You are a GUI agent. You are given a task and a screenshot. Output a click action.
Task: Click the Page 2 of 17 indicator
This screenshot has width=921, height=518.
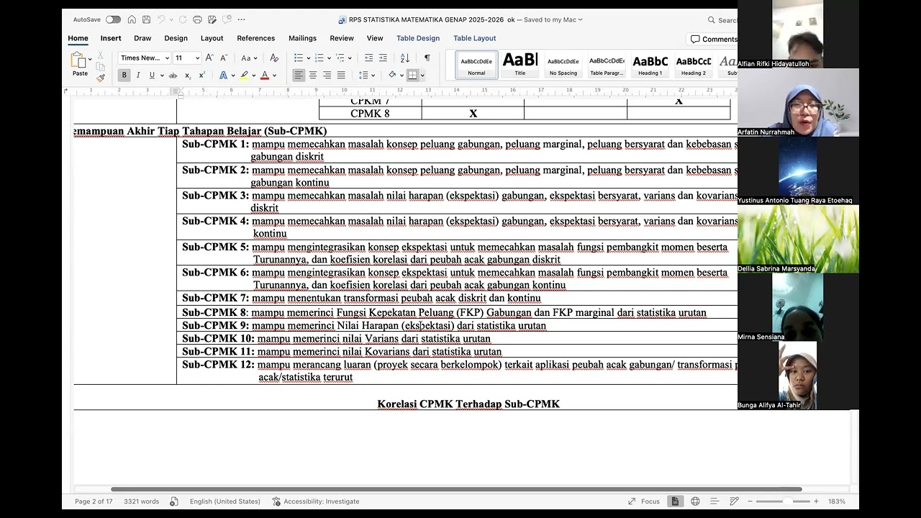point(94,501)
